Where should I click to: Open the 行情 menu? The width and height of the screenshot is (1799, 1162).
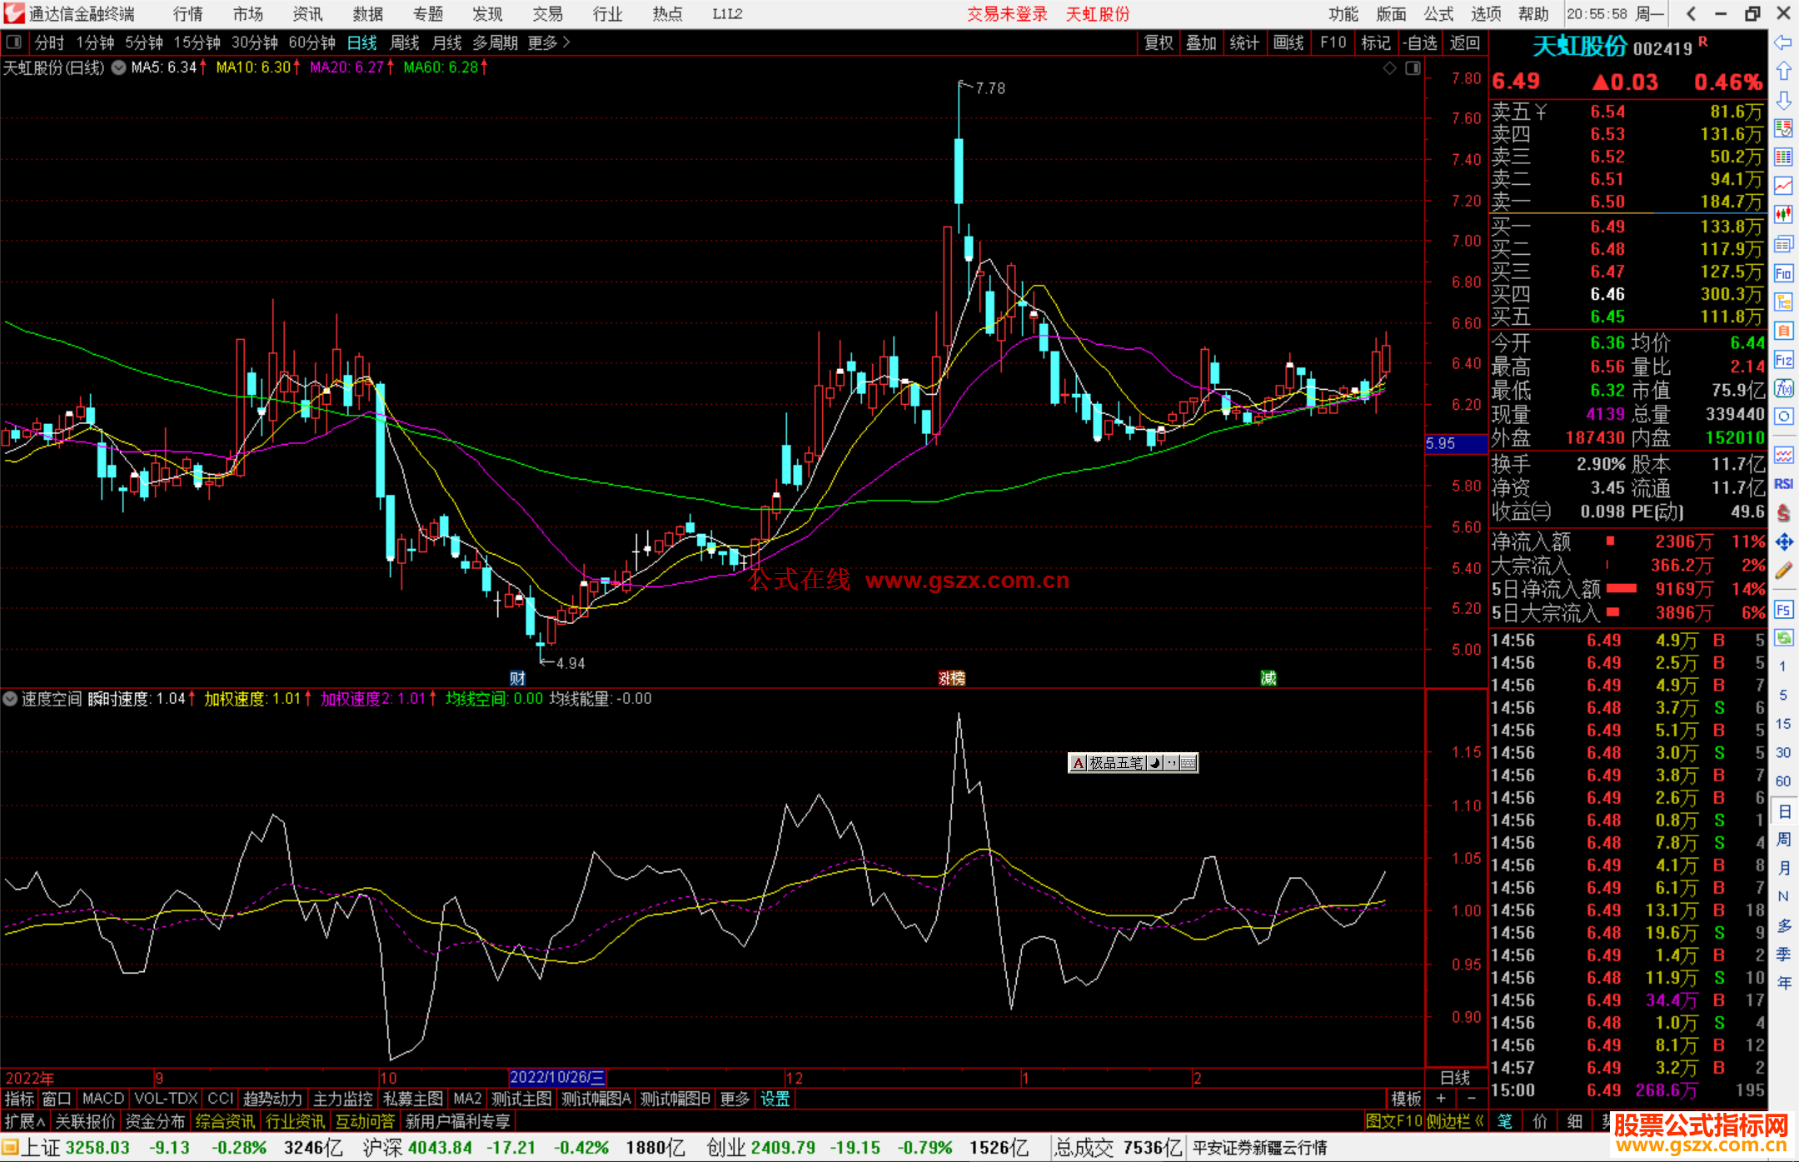[x=188, y=14]
